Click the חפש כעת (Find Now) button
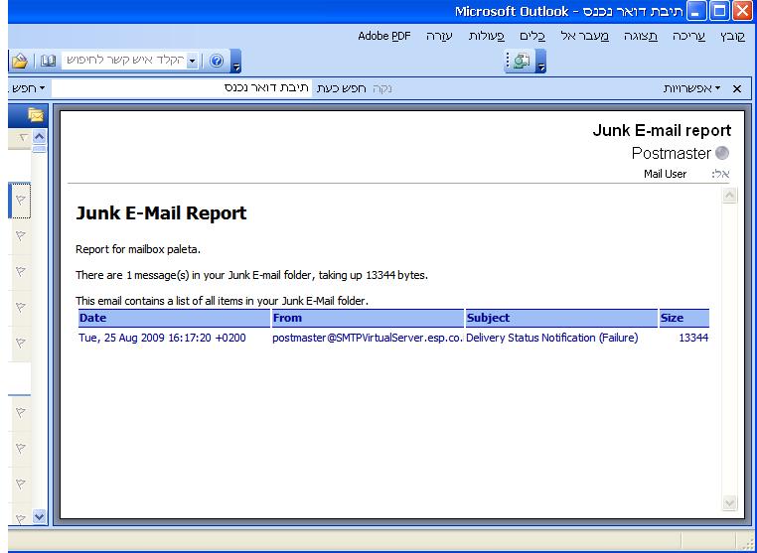This screenshot has width=757, height=553. [341, 88]
